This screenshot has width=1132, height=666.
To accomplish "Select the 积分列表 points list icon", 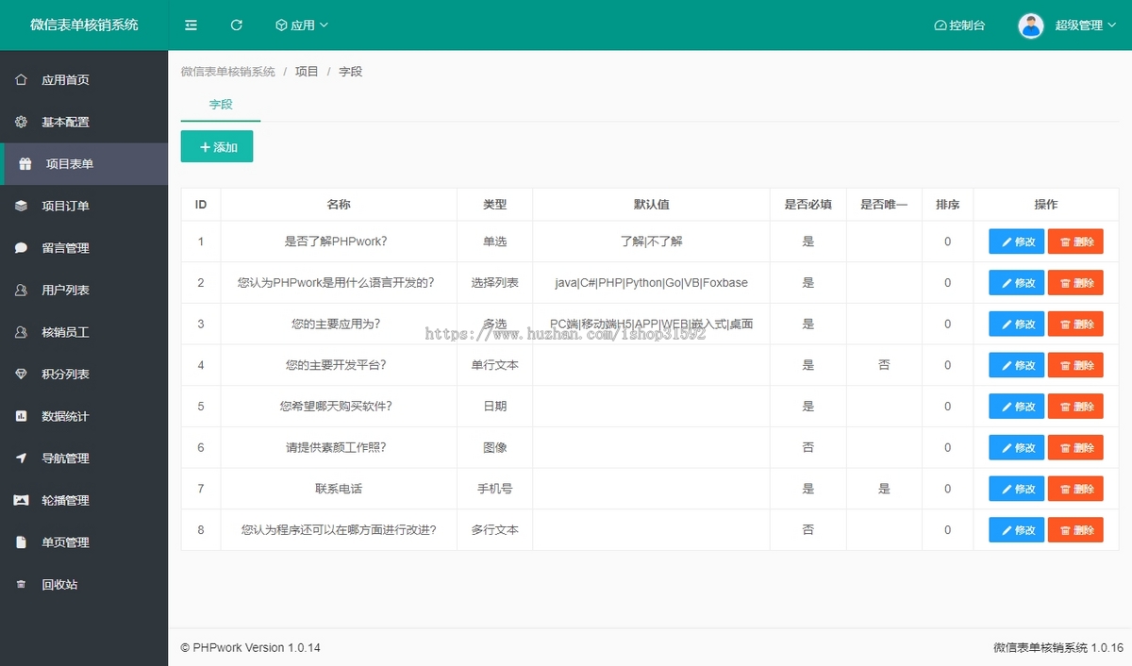I will pos(21,374).
